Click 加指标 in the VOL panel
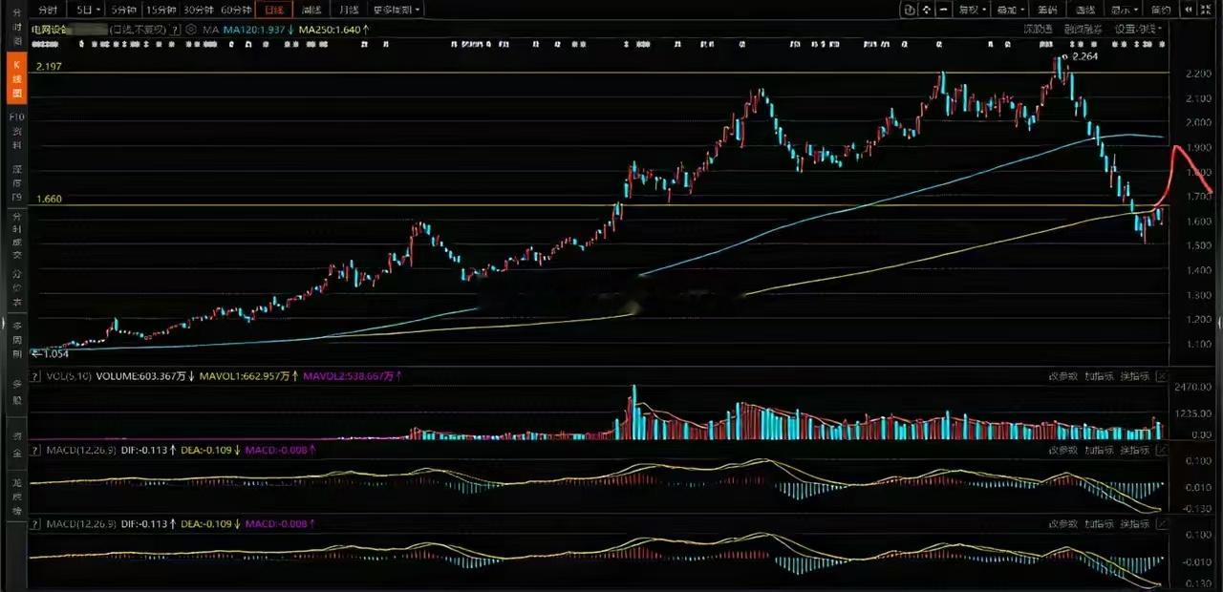The width and height of the screenshot is (1223, 592). point(1099,376)
